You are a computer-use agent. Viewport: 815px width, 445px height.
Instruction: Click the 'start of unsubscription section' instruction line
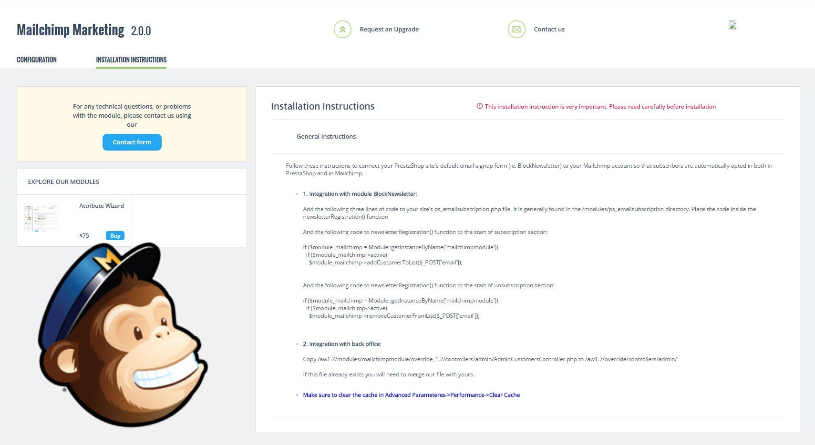[x=429, y=285]
